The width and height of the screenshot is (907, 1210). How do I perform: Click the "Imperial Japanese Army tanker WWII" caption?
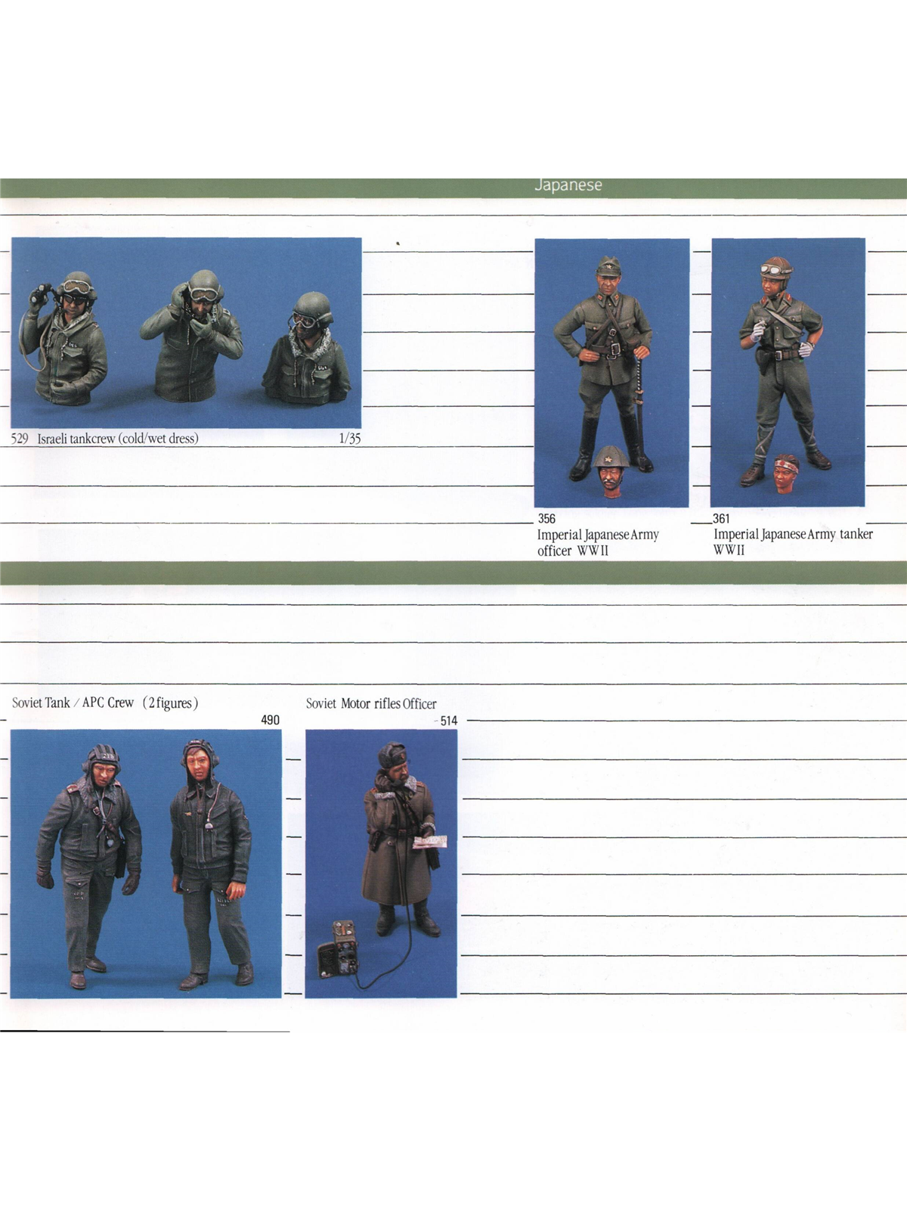(x=792, y=541)
